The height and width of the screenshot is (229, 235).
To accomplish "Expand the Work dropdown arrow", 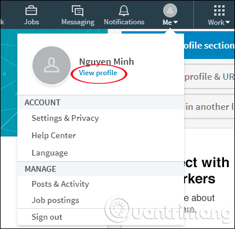I will [x=227, y=23].
